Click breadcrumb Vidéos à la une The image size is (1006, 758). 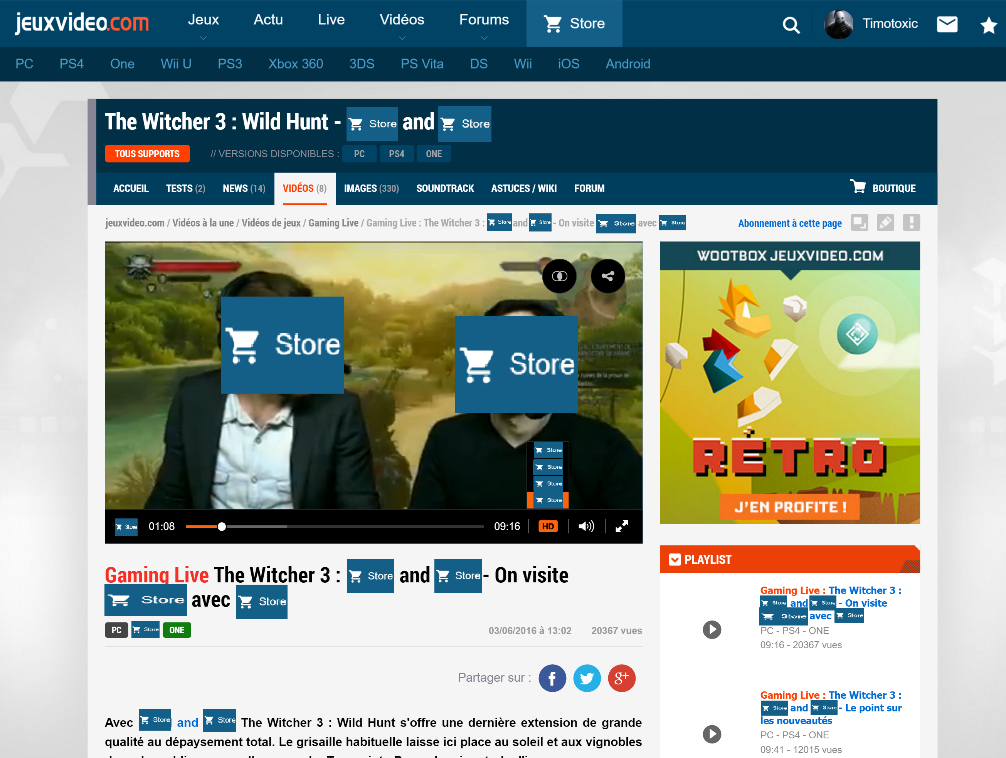pos(203,223)
